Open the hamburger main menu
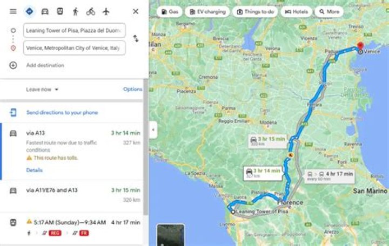 coord(13,11)
